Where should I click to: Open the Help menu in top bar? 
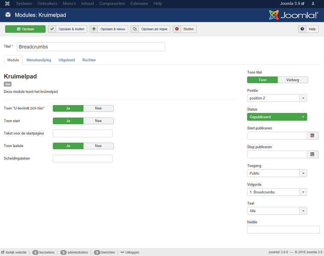[x=158, y=3]
